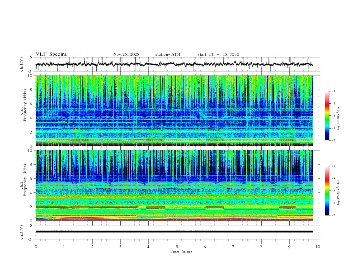Screen dimensions: 358x277
Task: Click the 'Time (min)' axis title
Action: click(x=181, y=251)
